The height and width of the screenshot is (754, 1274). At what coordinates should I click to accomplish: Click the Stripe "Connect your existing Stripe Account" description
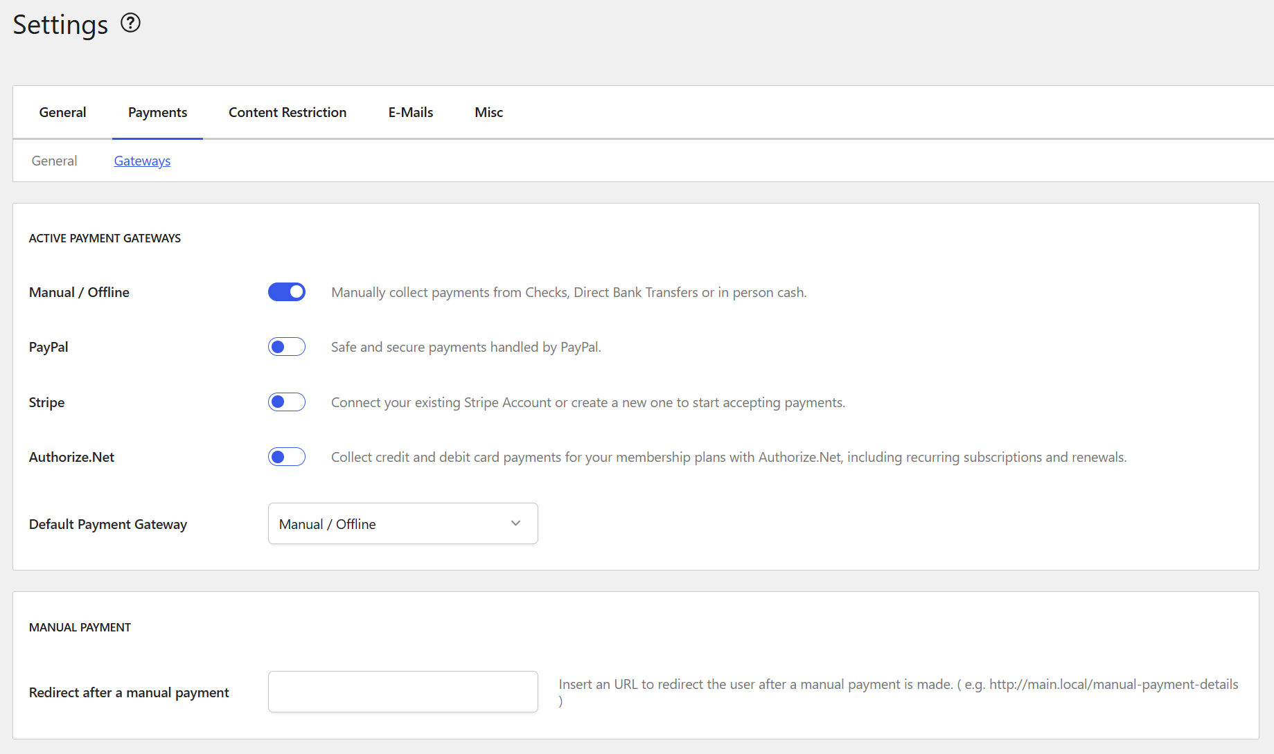[x=588, y=402]
